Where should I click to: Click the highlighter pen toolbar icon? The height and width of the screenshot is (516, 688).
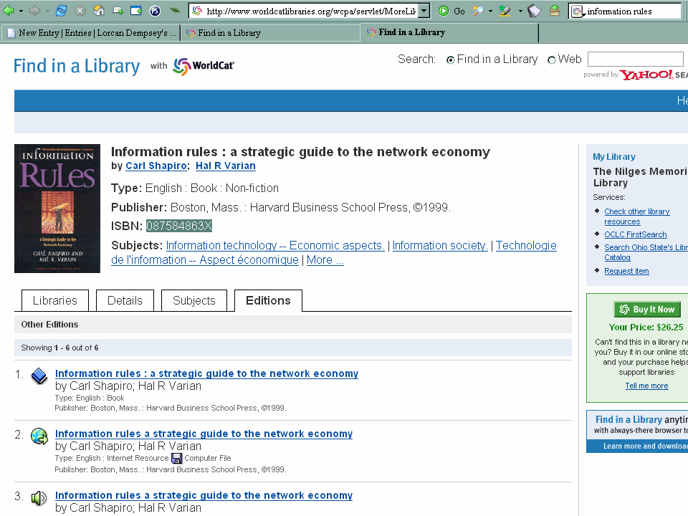tap(505, 11)
